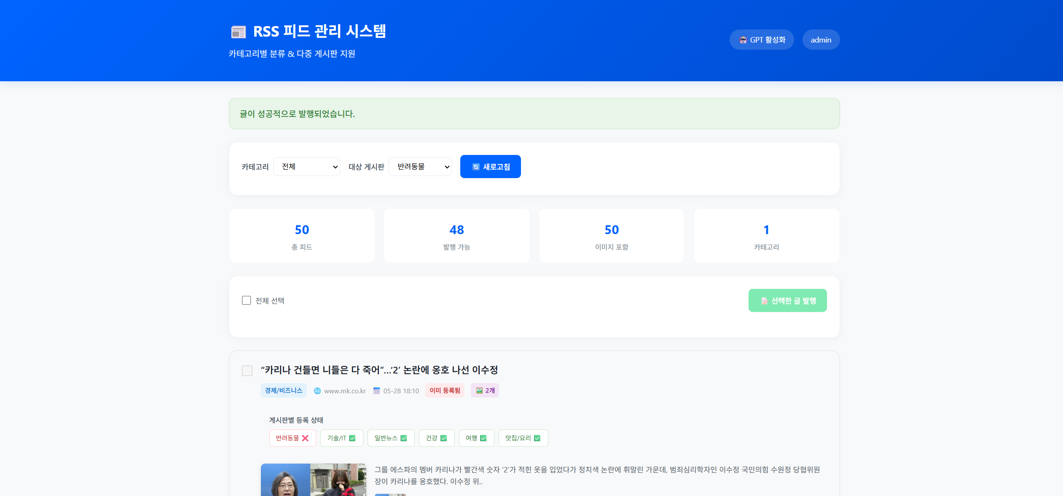Click the red X on 반려동물 status

coord(306,438)
